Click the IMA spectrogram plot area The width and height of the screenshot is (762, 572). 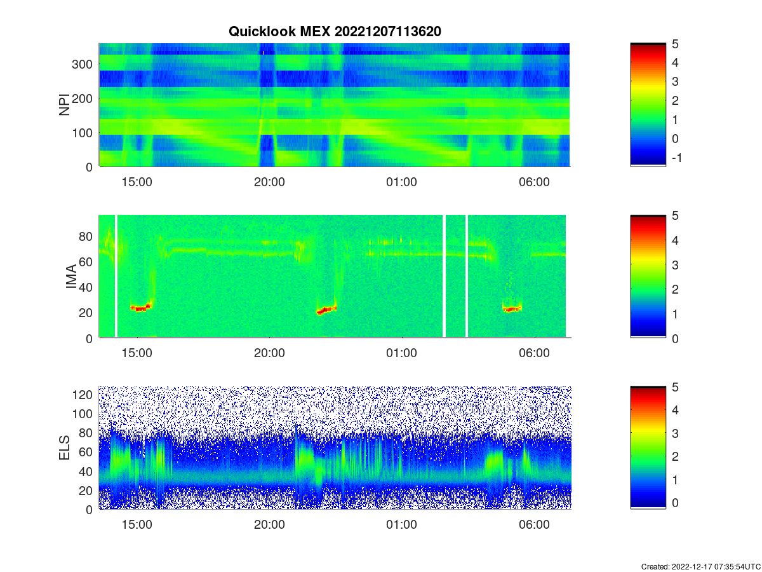334,276
